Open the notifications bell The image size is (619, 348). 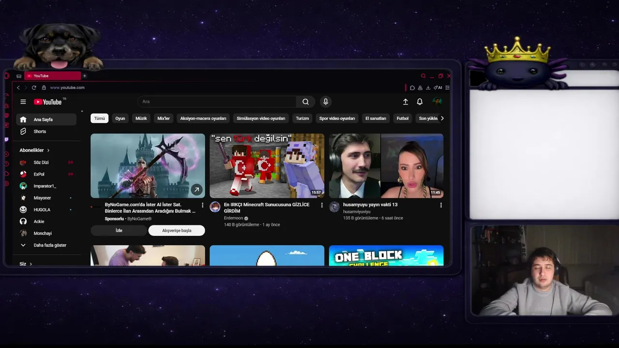pos(420,101)
